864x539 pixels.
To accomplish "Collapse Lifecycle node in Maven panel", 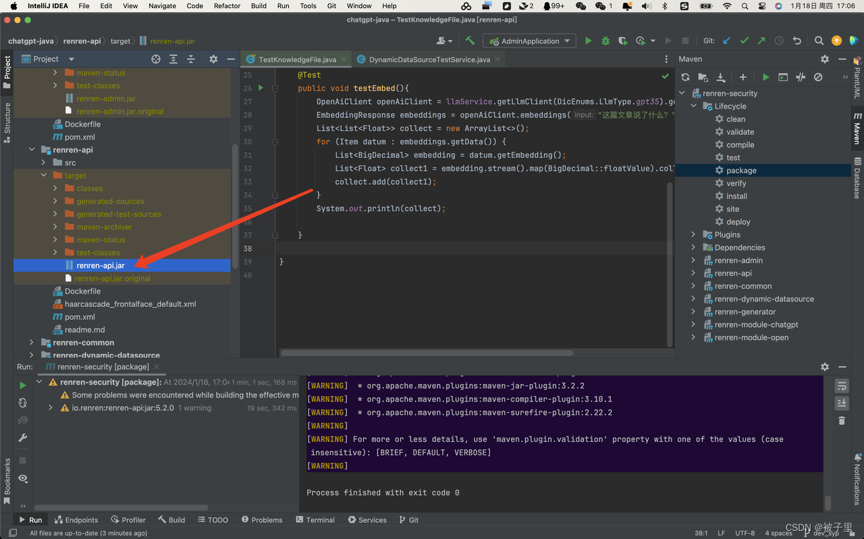I will pos(693,106).
